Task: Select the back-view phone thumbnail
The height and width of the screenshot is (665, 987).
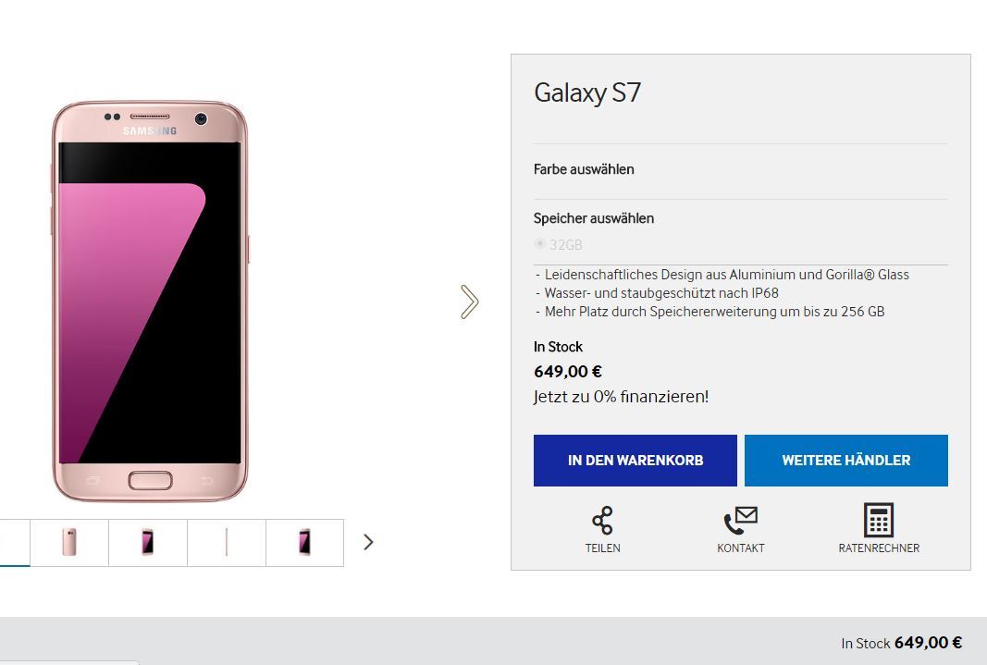Action: point(69,542)
